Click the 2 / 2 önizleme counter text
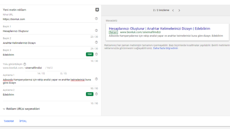Screen dimensions: 230x129 point(161,10)
